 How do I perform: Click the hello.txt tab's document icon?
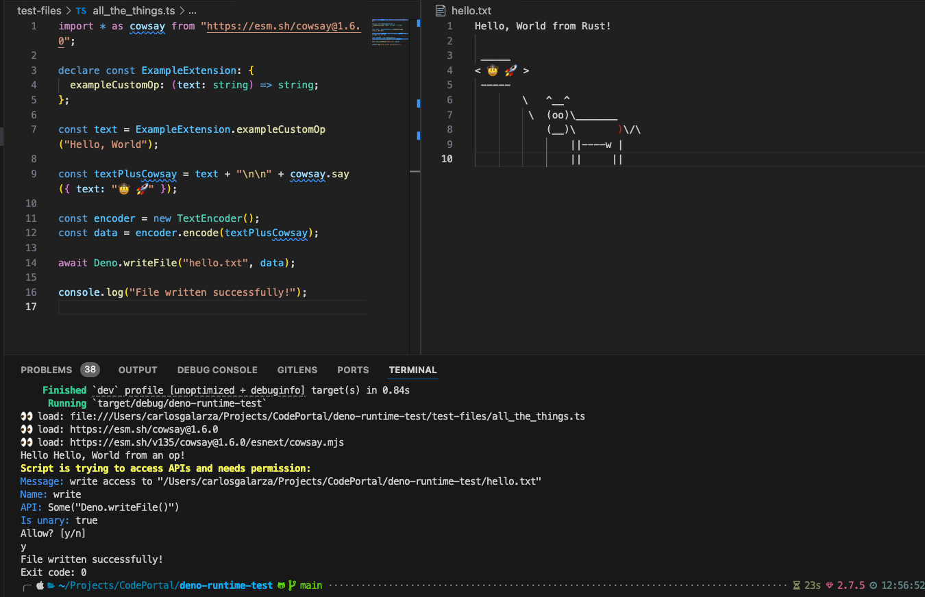click(441, 11)
